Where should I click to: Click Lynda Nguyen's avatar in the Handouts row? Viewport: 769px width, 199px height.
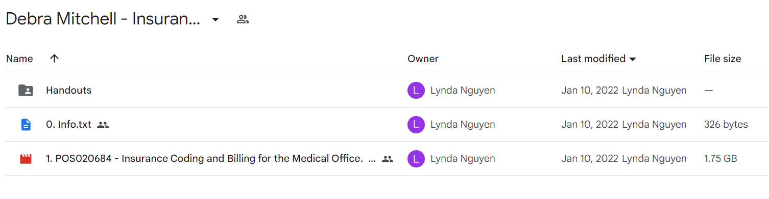[x=416, y=91]
